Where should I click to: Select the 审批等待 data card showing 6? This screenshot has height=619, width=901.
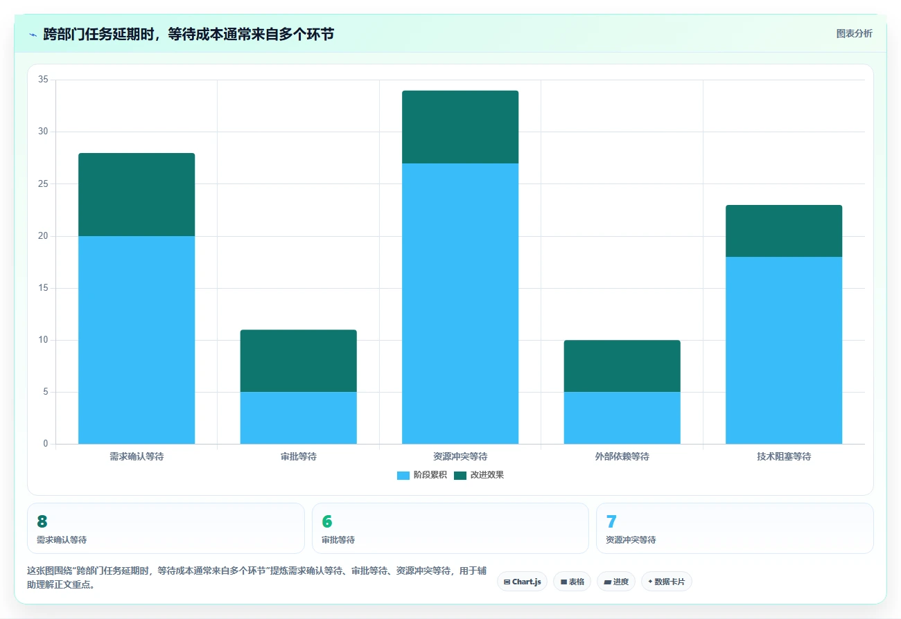pos(450,528)
